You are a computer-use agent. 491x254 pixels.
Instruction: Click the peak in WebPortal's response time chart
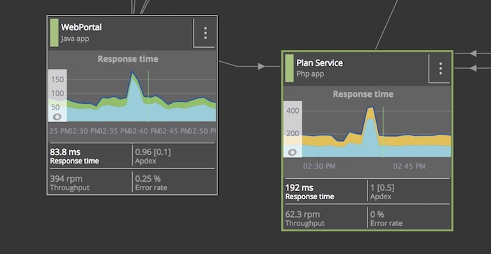(132, 72)
